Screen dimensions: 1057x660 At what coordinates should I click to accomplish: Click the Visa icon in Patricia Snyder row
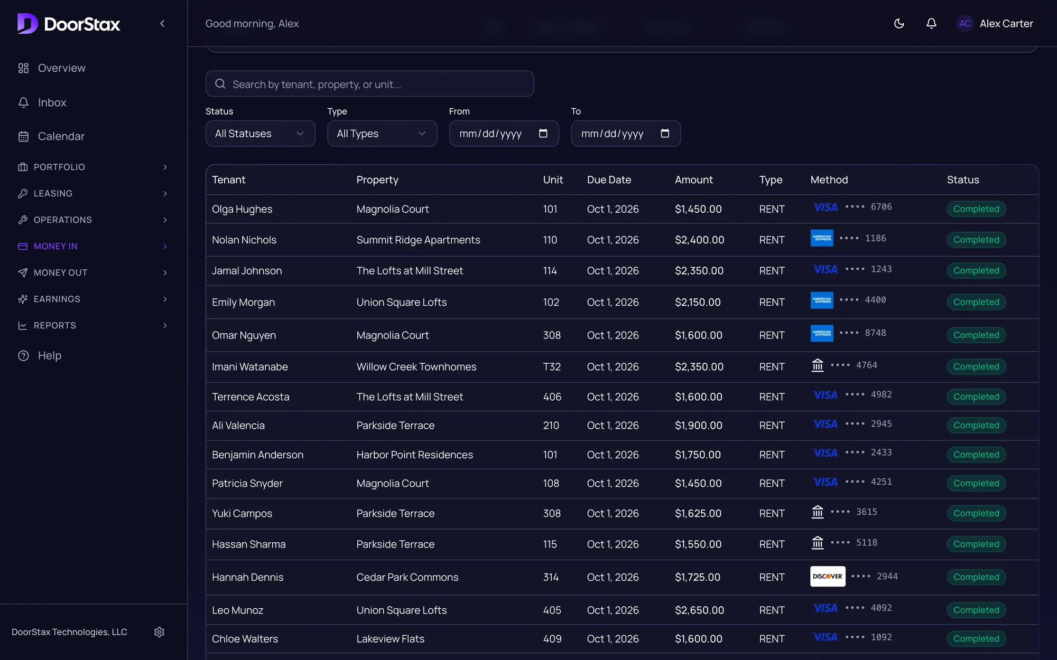pyautogui.click(x=825, y=482)
